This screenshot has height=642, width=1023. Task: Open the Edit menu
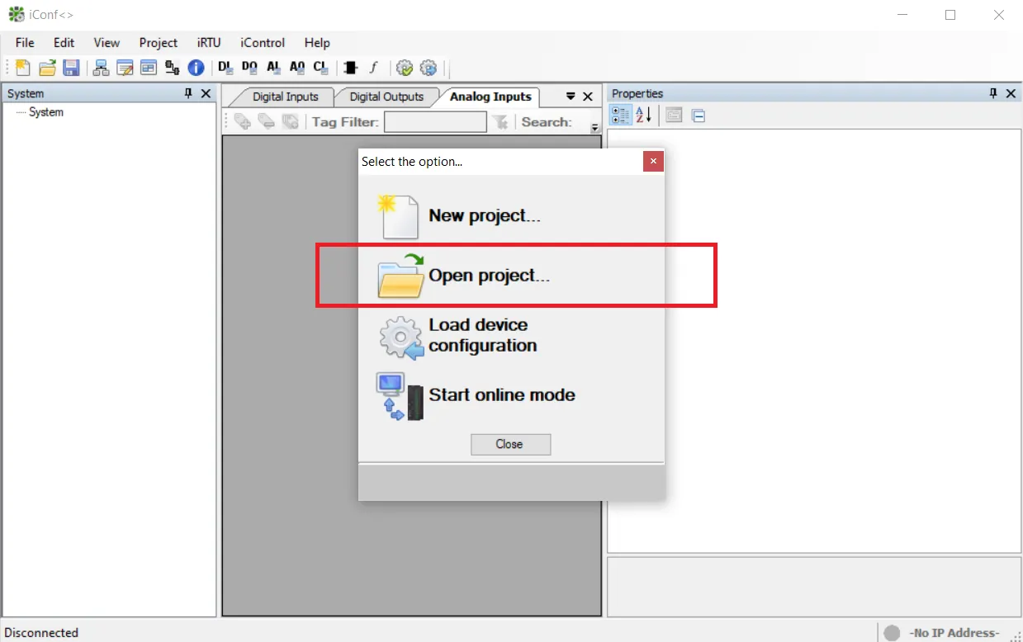pos(64,43)
